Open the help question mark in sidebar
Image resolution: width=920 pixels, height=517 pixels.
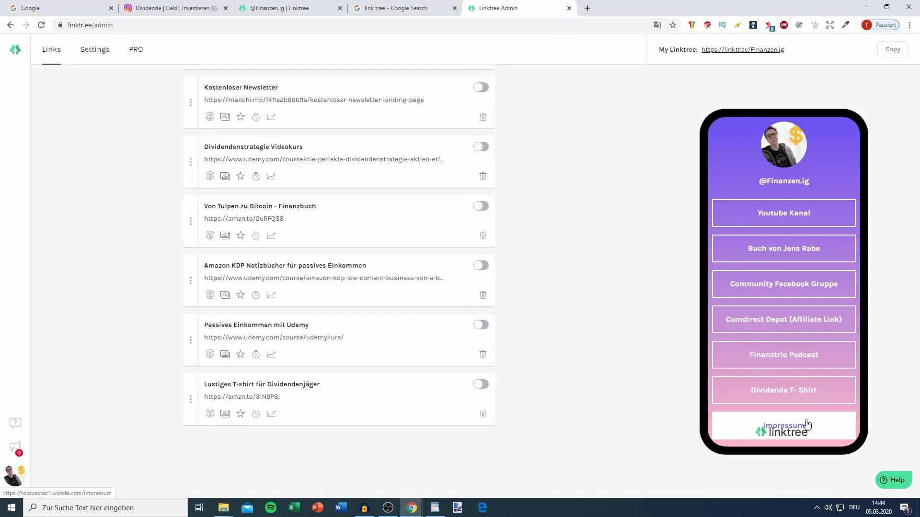pyautogui.click(x=15, y=423)
